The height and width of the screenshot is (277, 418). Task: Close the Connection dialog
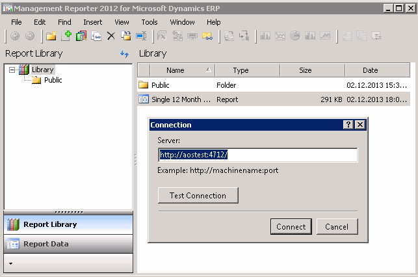[360, 124]
